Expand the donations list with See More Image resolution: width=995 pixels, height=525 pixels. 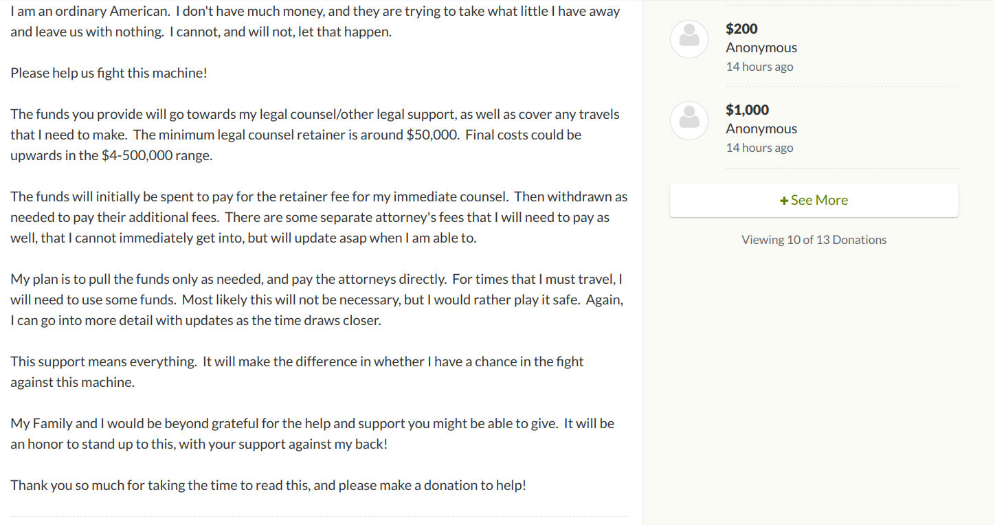click(814, 200)
